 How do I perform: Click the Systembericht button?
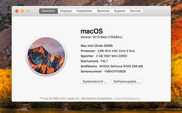coord(95,81)
